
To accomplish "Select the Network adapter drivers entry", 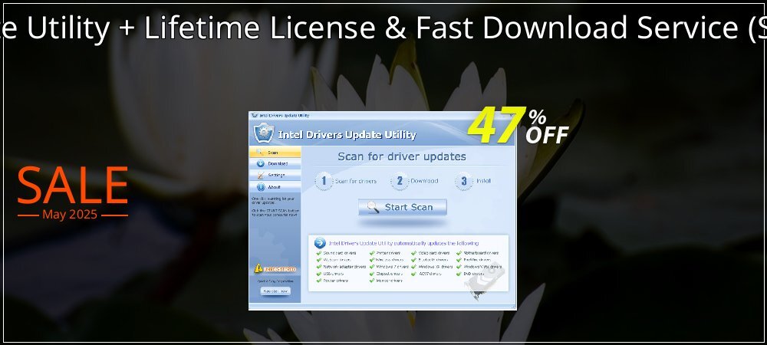I will pos(341,267).
